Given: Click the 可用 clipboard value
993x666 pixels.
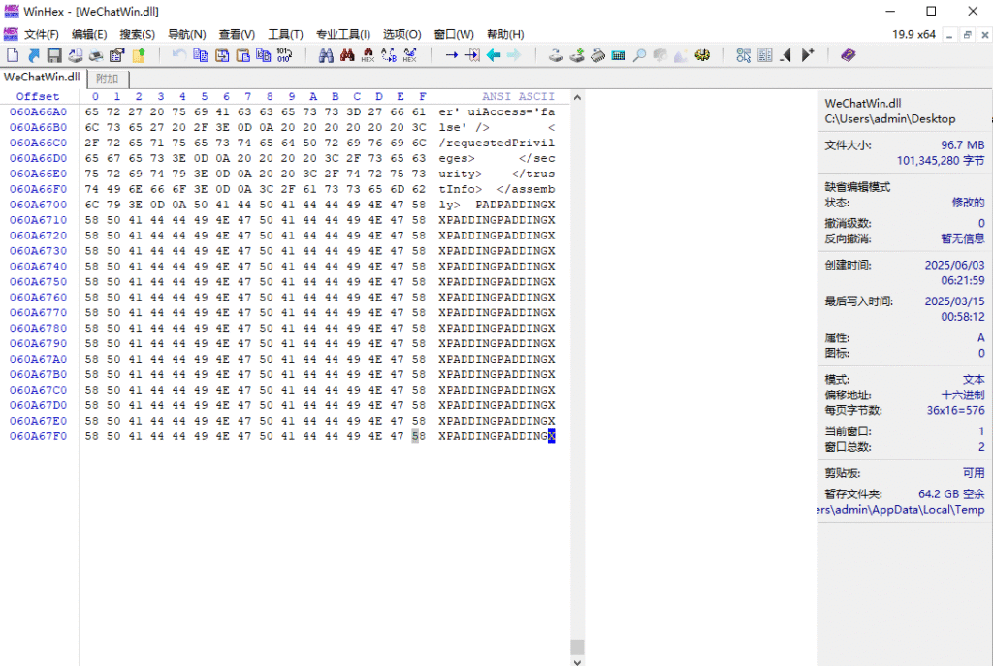Looking at the screenshot, I should click(x=974, y=473).
